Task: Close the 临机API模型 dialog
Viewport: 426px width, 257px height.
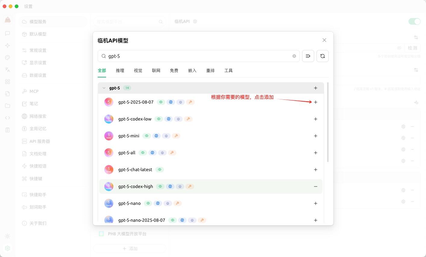Action: click(x=324, y=40)
